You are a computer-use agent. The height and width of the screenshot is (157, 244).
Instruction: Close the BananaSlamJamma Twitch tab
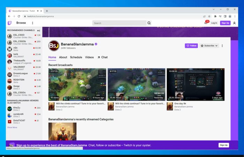pyautogui.click(x=41, y=11)
